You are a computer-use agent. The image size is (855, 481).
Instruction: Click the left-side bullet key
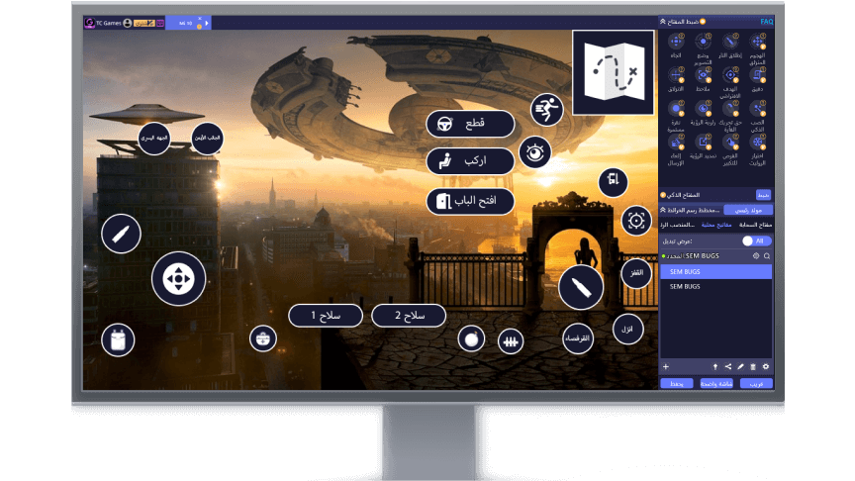[121, 234]
